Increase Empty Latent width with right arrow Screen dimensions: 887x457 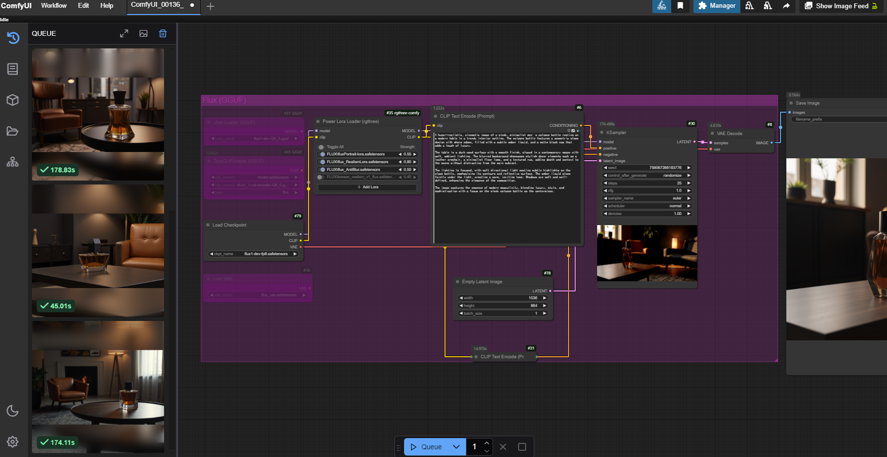544,298
